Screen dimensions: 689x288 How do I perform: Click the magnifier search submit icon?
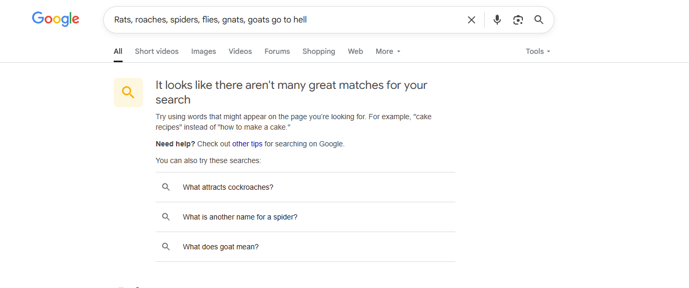539,20
